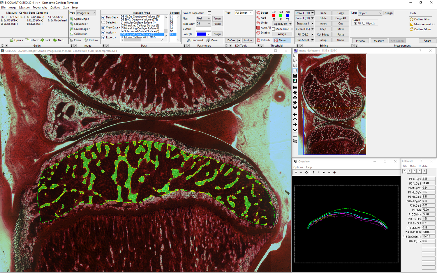Viewport: 437px width, 273px height.
Task: Open the Define dropdown arrow in ROI Tools
Action: 239,40
